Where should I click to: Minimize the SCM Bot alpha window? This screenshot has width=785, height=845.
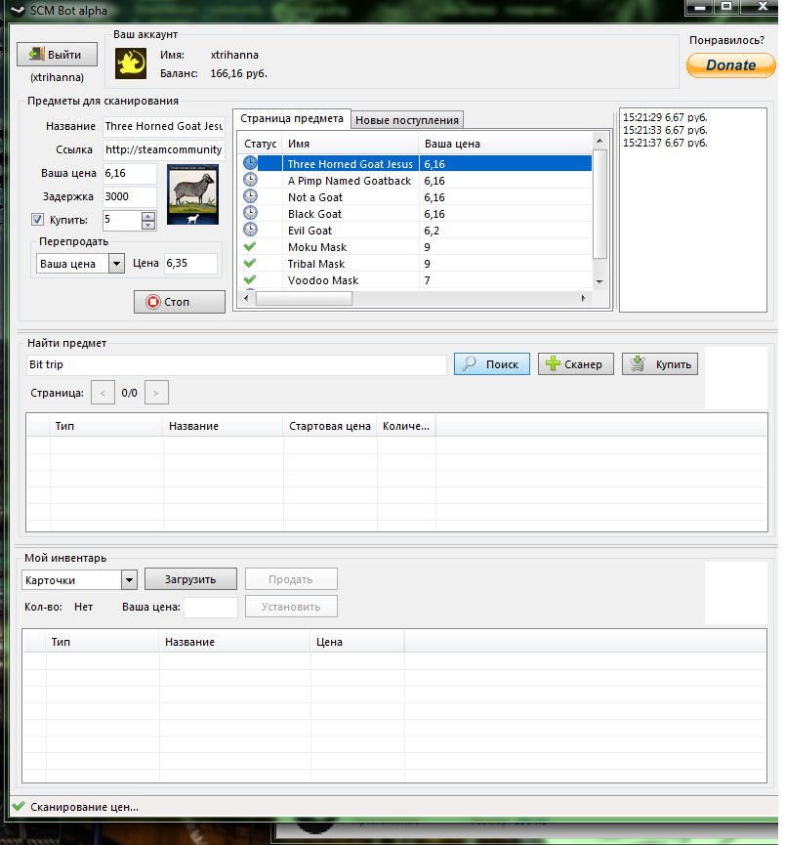[699, 7]
